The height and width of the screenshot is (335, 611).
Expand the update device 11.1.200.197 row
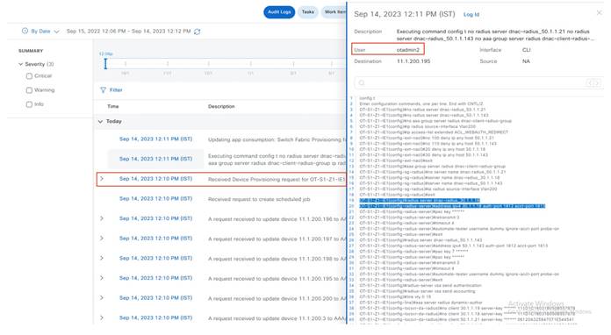(102, 239)
